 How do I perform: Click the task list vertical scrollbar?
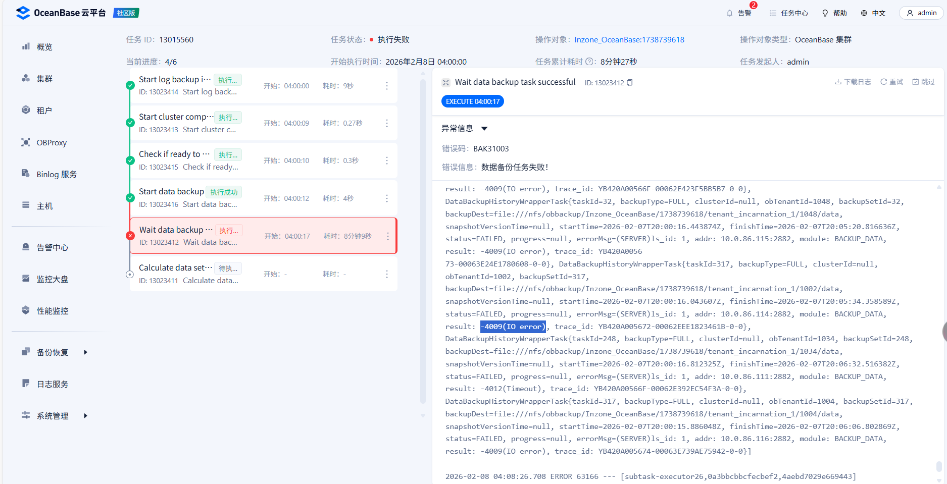(423, 242)
